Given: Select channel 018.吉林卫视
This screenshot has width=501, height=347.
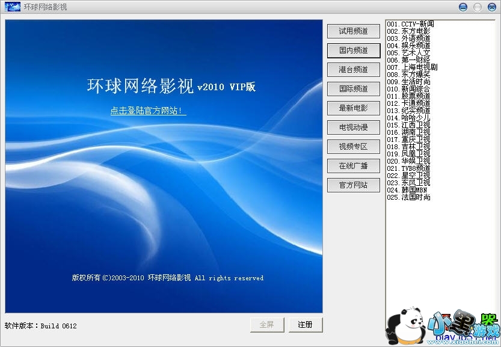Looking at the screenshot, I should 408,147.
